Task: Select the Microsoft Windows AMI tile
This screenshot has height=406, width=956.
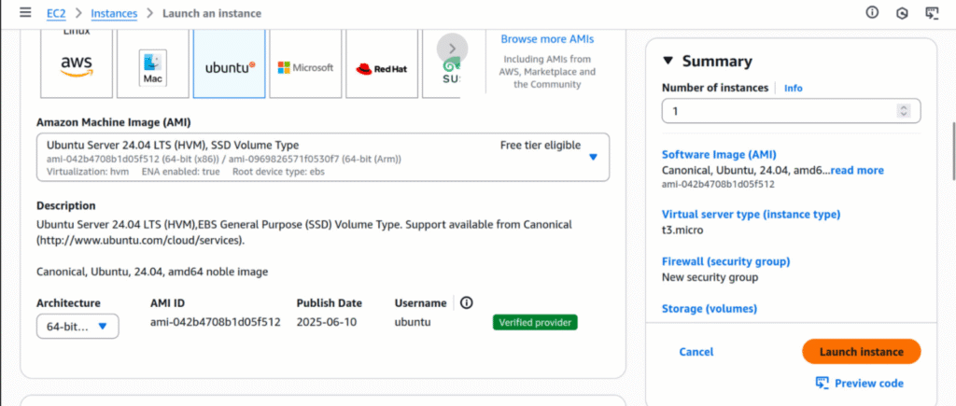Action: (x=305, y=63)
